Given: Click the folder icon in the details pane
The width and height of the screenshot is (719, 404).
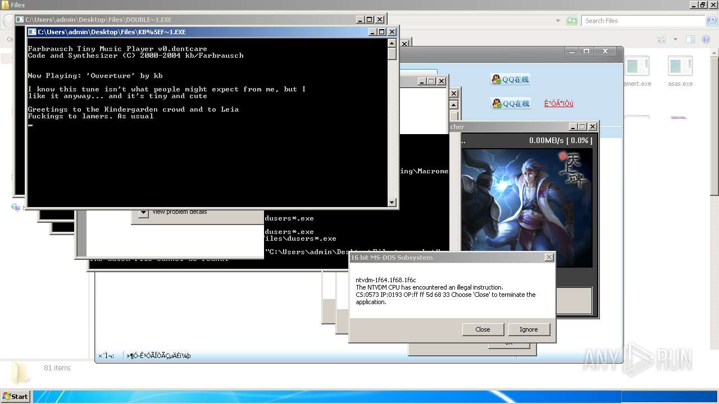Looking at the screenshot, I should [x=20, y=373].
